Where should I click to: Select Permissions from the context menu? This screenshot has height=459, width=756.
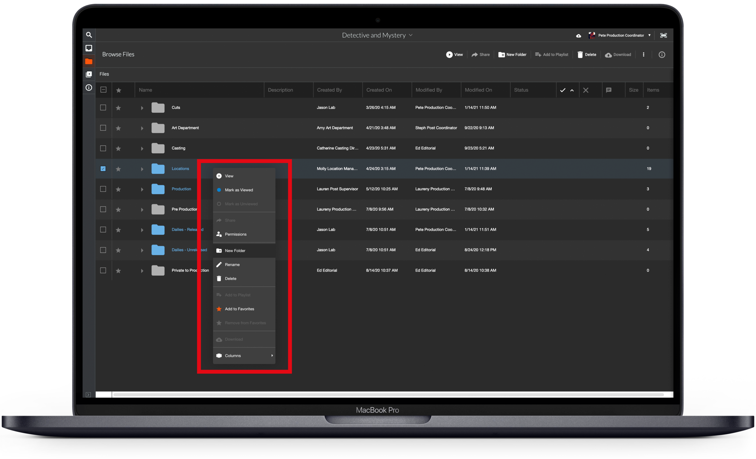point(236,234)
